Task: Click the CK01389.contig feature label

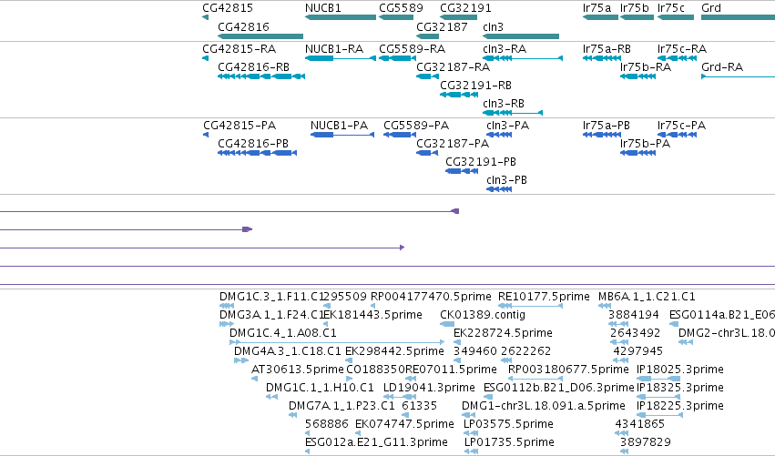Action: coord(483,315)
